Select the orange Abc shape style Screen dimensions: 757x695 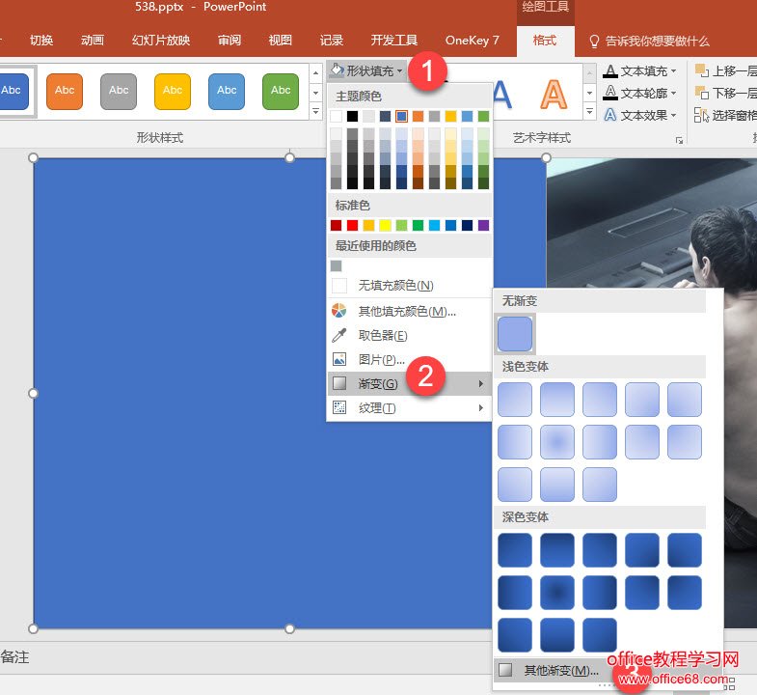pos(65,91)
